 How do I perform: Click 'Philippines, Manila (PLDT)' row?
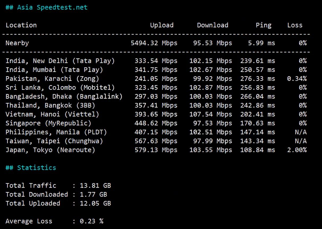coord(156,132)
